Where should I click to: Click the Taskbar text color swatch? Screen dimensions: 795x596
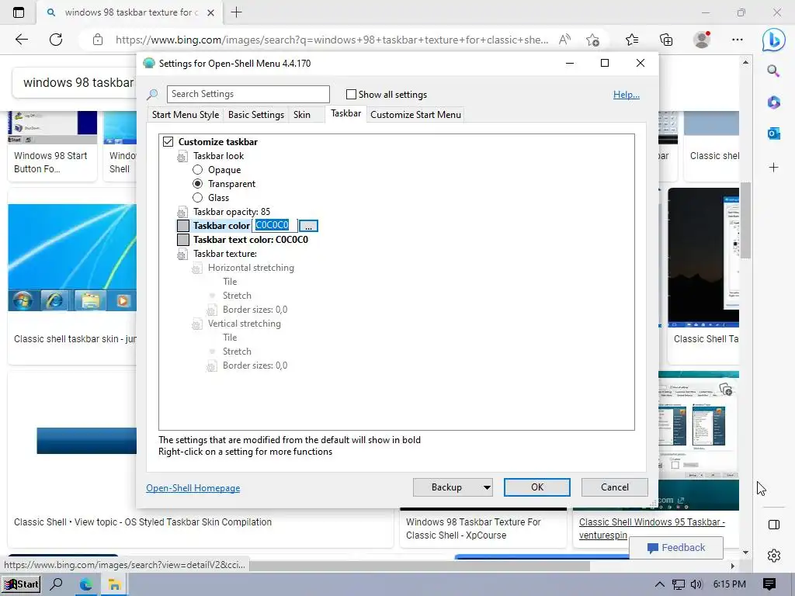click(x=183, y=240)
